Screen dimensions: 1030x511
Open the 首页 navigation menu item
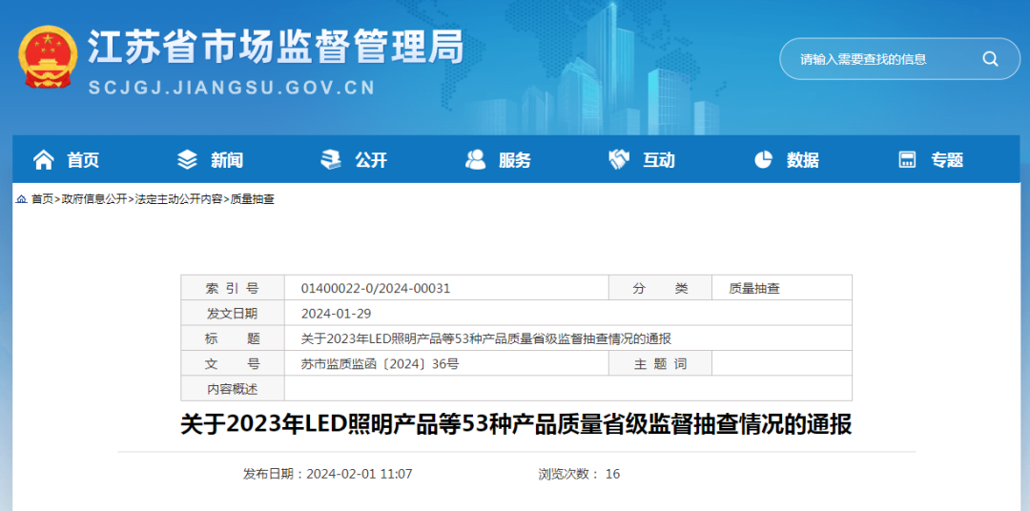click(83, 159)
